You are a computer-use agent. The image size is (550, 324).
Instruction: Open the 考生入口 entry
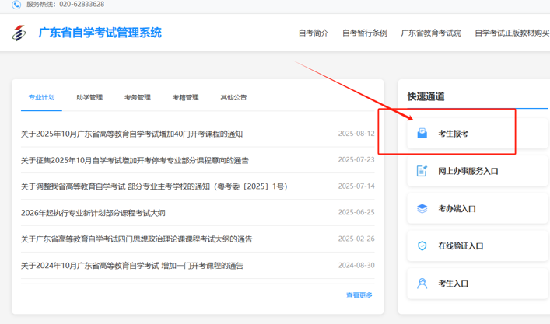(478, 284)
